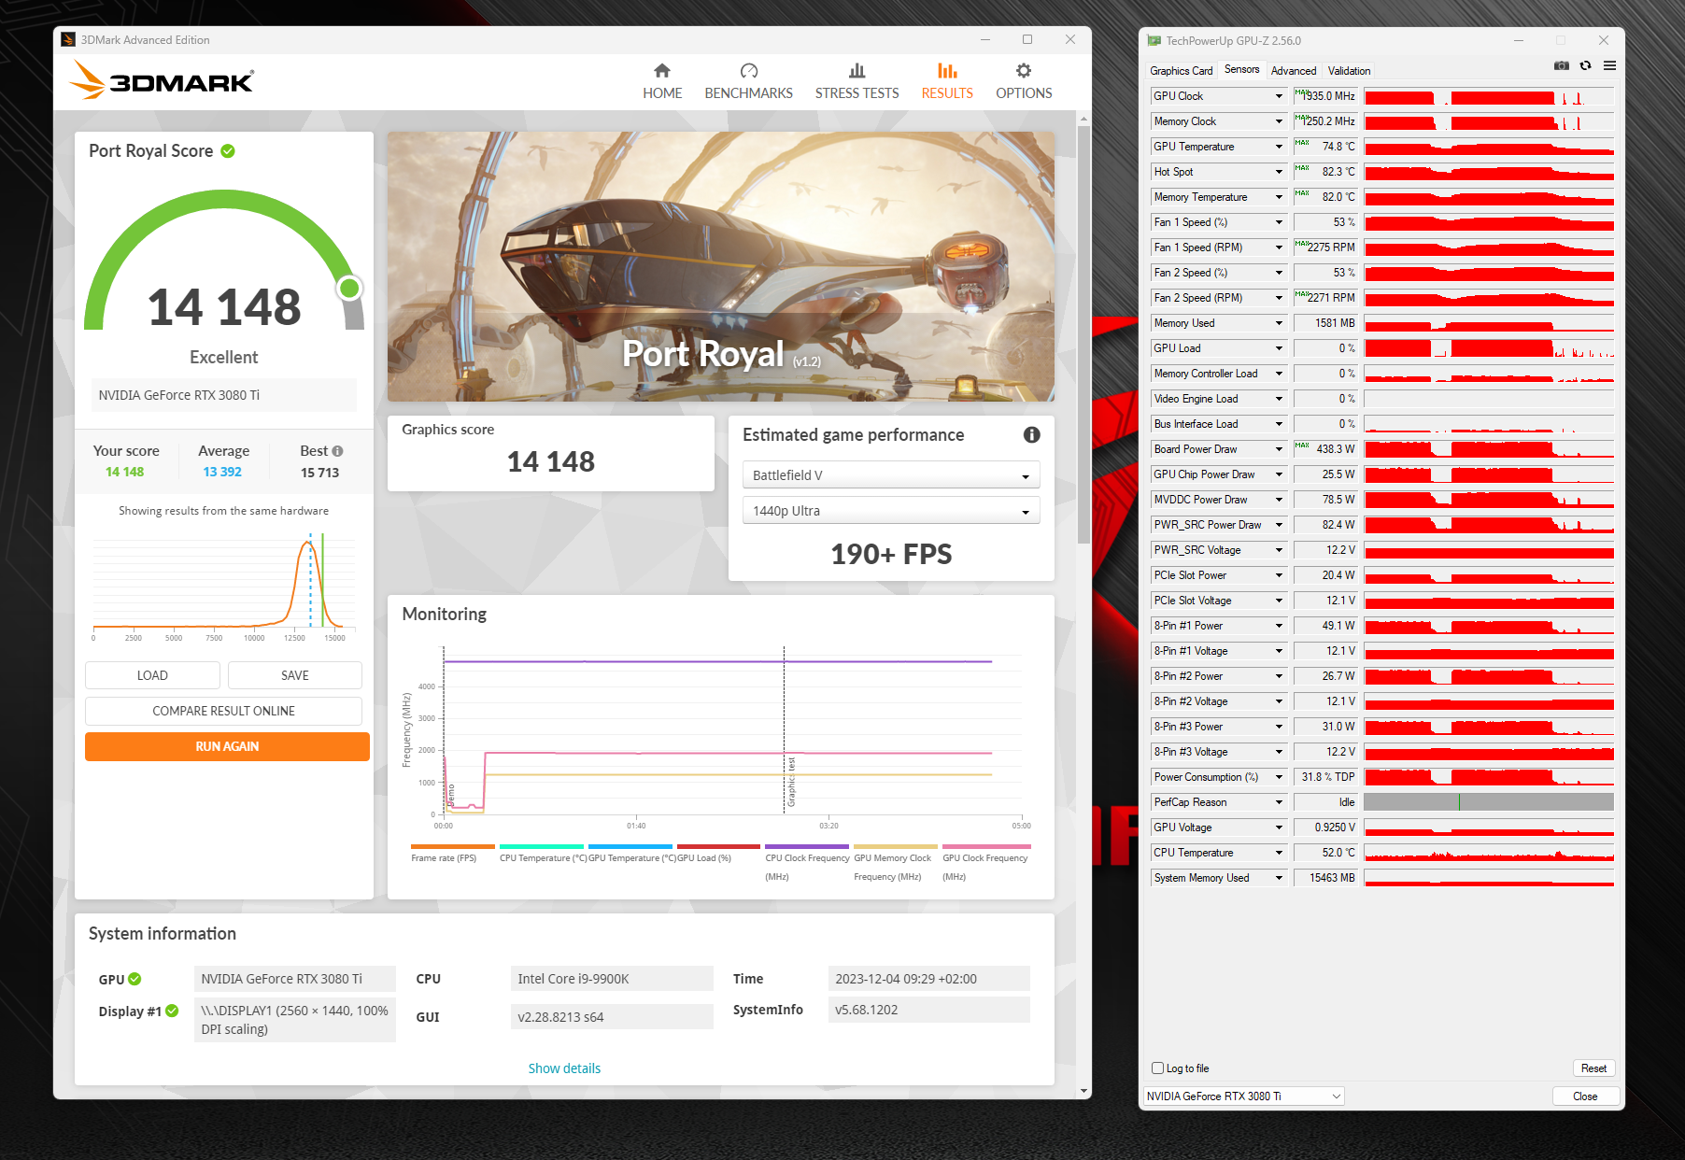This screenshot has width=1685, height=1160.
Task: Click the Average score 13 392
Action: pyautogui.click(x=222, y=472)
